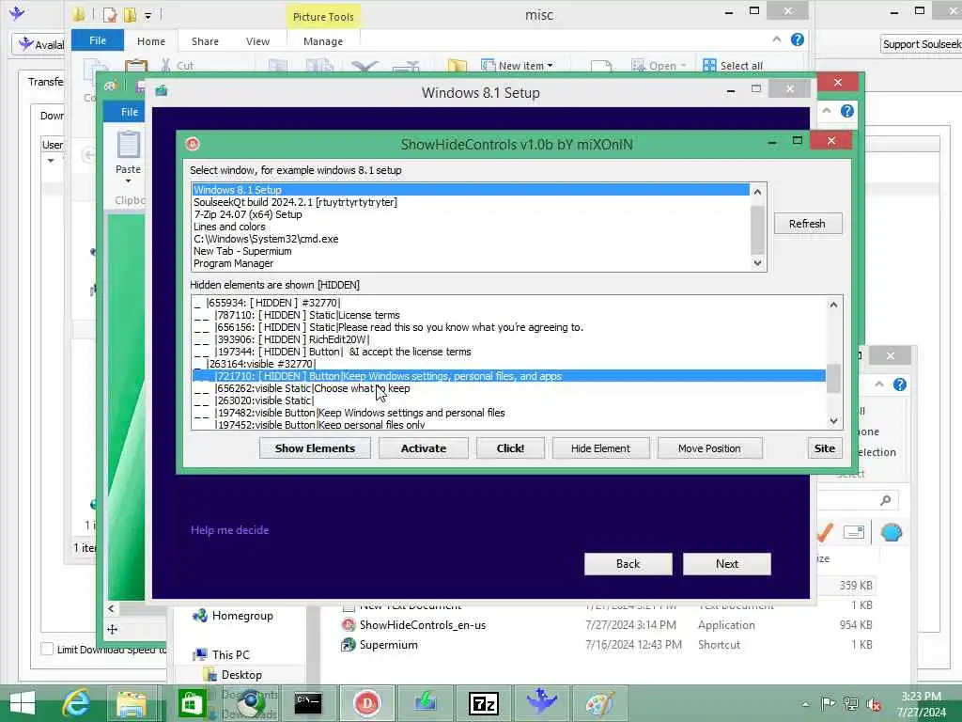This screenshot has width=962, height=722.
Task: Click the Click! button
Action: tap(510, 448)
